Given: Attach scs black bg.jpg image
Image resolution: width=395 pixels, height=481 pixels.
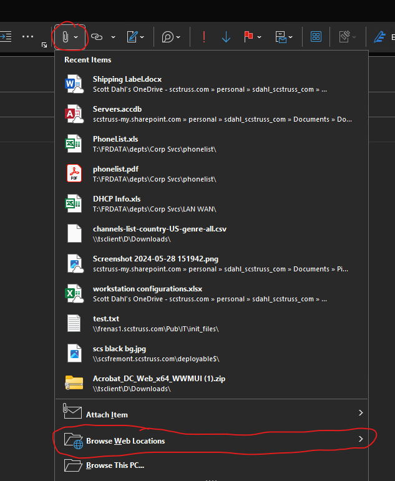Looking at the screenshot, I should pos(212,353).
